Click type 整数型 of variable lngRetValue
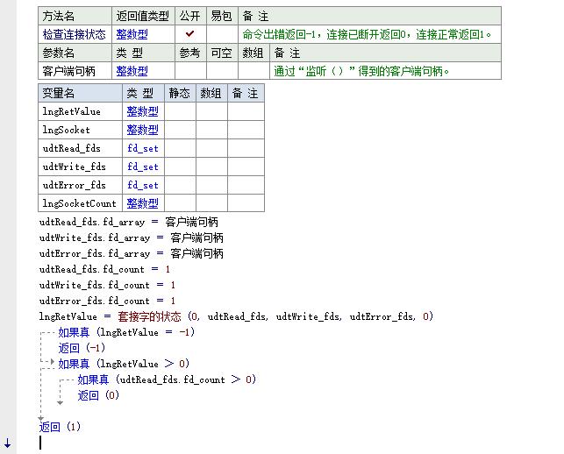 [x=142, y=111]
